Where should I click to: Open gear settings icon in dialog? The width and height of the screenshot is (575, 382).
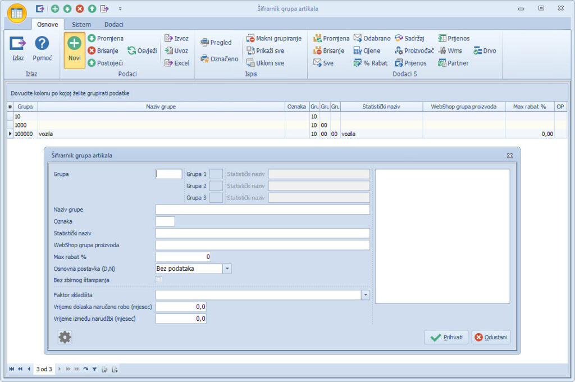pyautogui.click(x=65, y=337)
